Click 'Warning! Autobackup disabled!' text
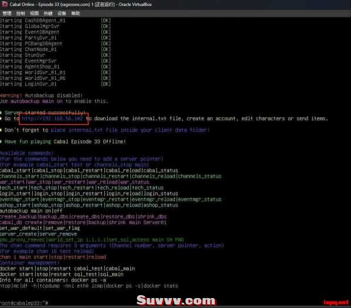Screen dimensions: 351x308 tap(41, 96)
